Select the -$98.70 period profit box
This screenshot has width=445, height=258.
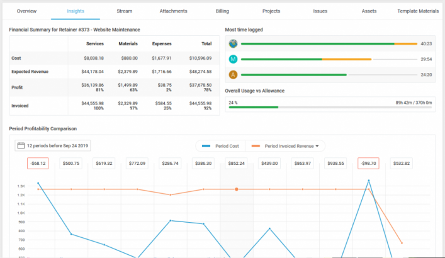[x=368, y=163]
